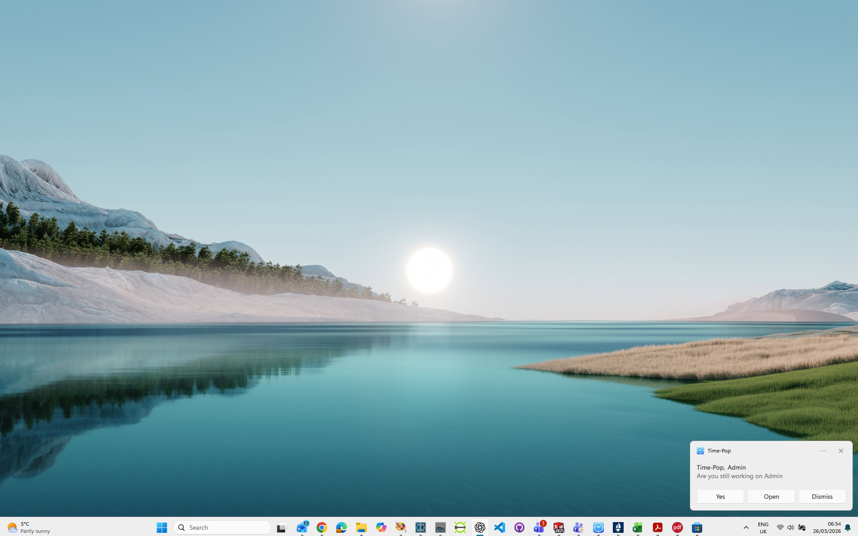This screenshot has height=536, width=858.
Task: Open Microsoft Teams with its notification
Action: coord(539,527)
